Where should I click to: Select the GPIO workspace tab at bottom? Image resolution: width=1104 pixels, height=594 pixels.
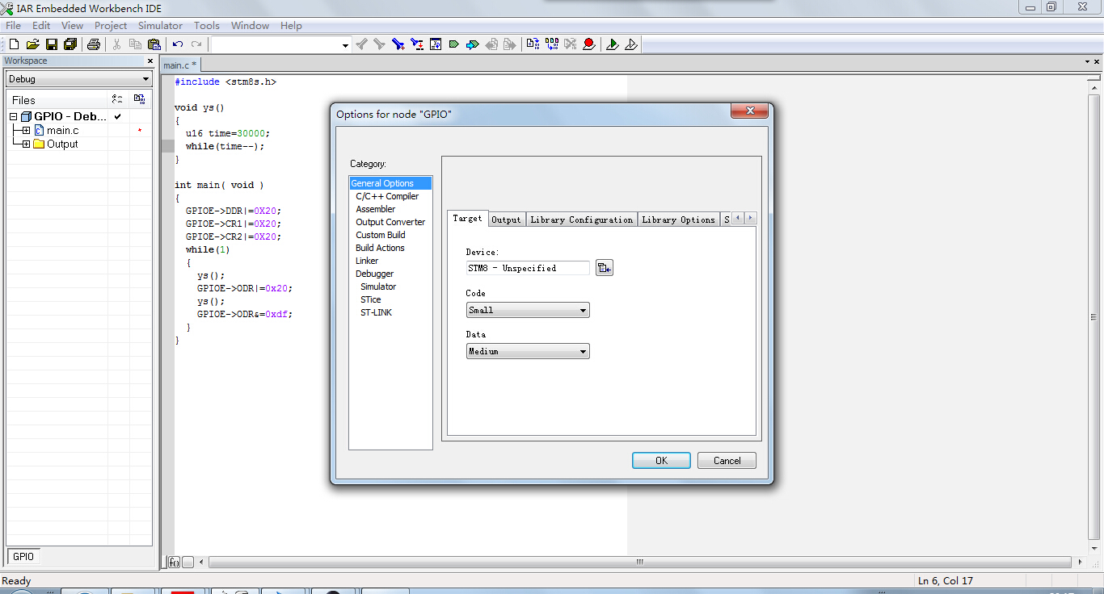23,556
